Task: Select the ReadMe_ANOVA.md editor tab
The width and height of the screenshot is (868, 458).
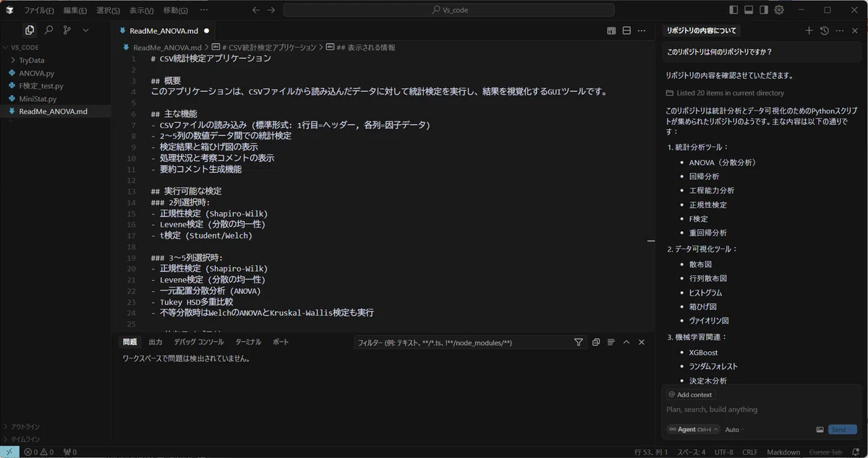Action: pyautogui.click(x=163, y=31)
